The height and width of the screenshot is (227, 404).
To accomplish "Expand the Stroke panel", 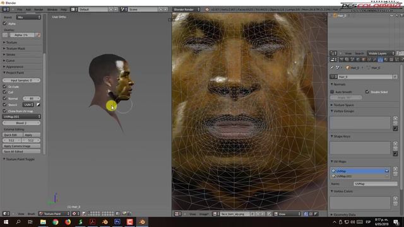I will point(11,55).
